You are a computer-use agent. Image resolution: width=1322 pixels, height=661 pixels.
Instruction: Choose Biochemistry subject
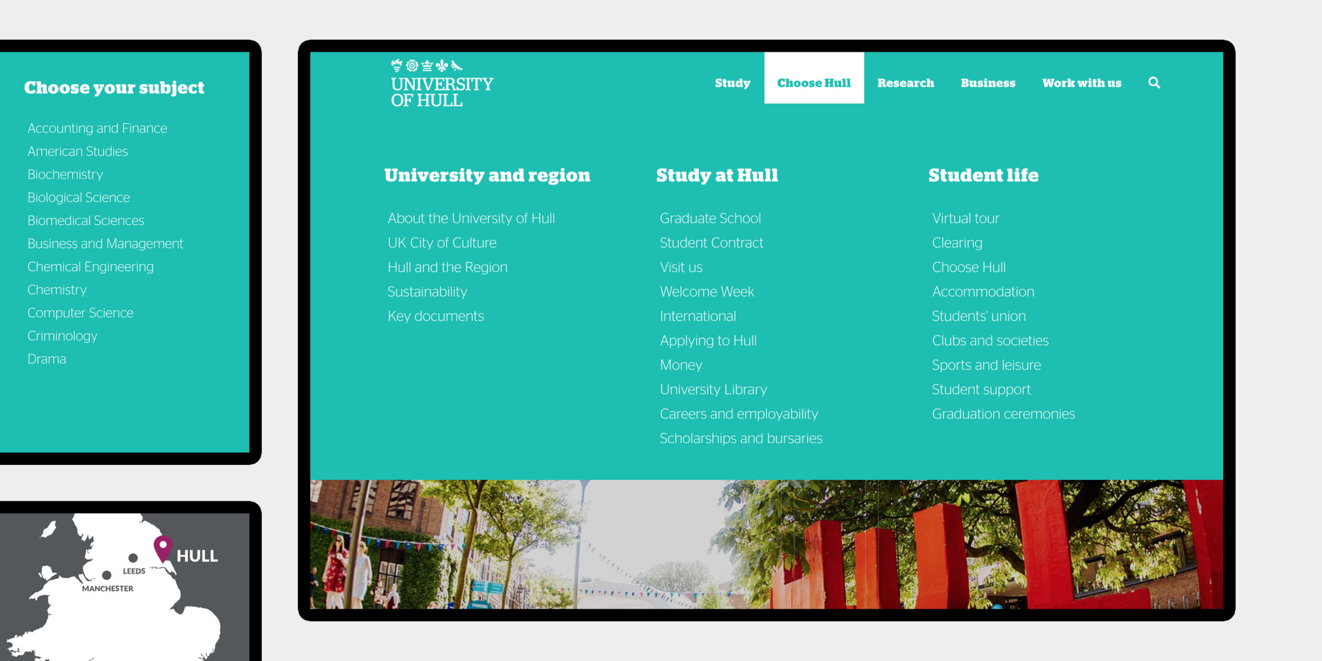[65, 175]
